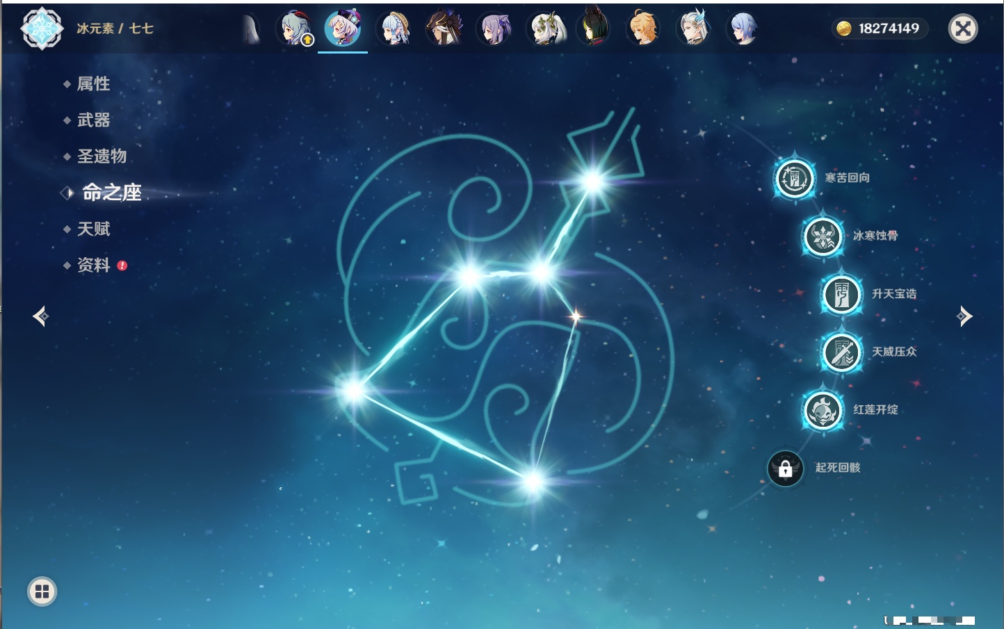The image size is (1004, 629).
Task: Switch to Ayato's light-blue-haired portrait
Action: [x=743, y=28]
